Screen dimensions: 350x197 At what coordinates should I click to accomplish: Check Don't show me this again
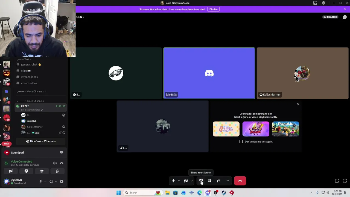coord(241,142)
